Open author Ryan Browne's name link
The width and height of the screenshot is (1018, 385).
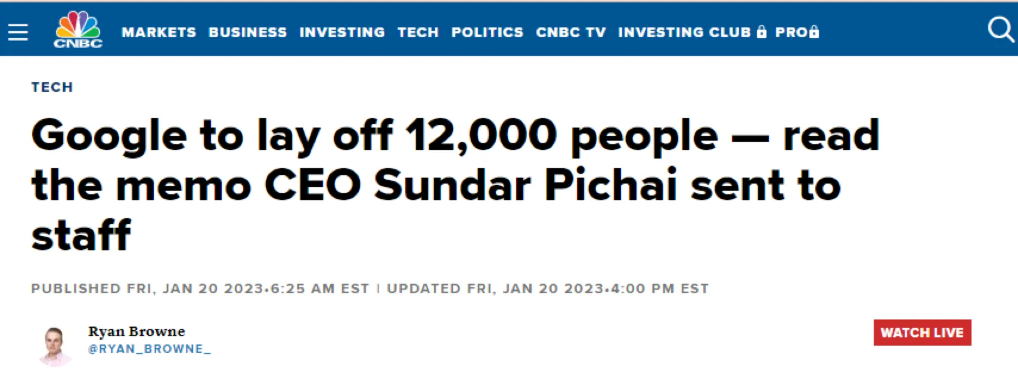pyautogui.click(x=136, y=331)
